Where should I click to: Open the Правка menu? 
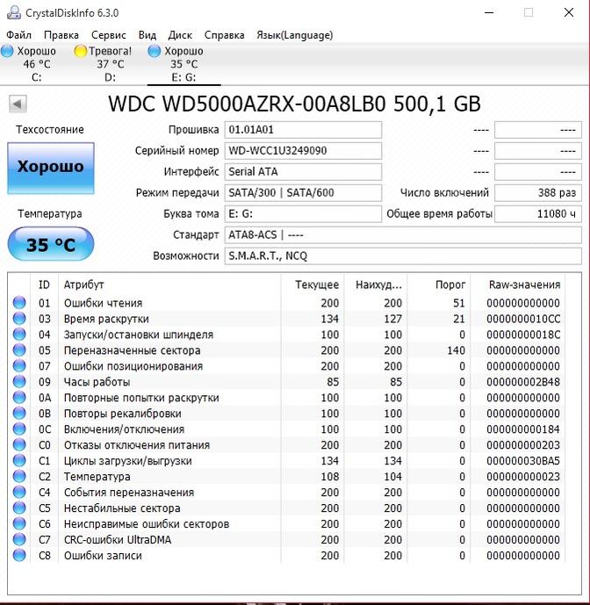61,35
